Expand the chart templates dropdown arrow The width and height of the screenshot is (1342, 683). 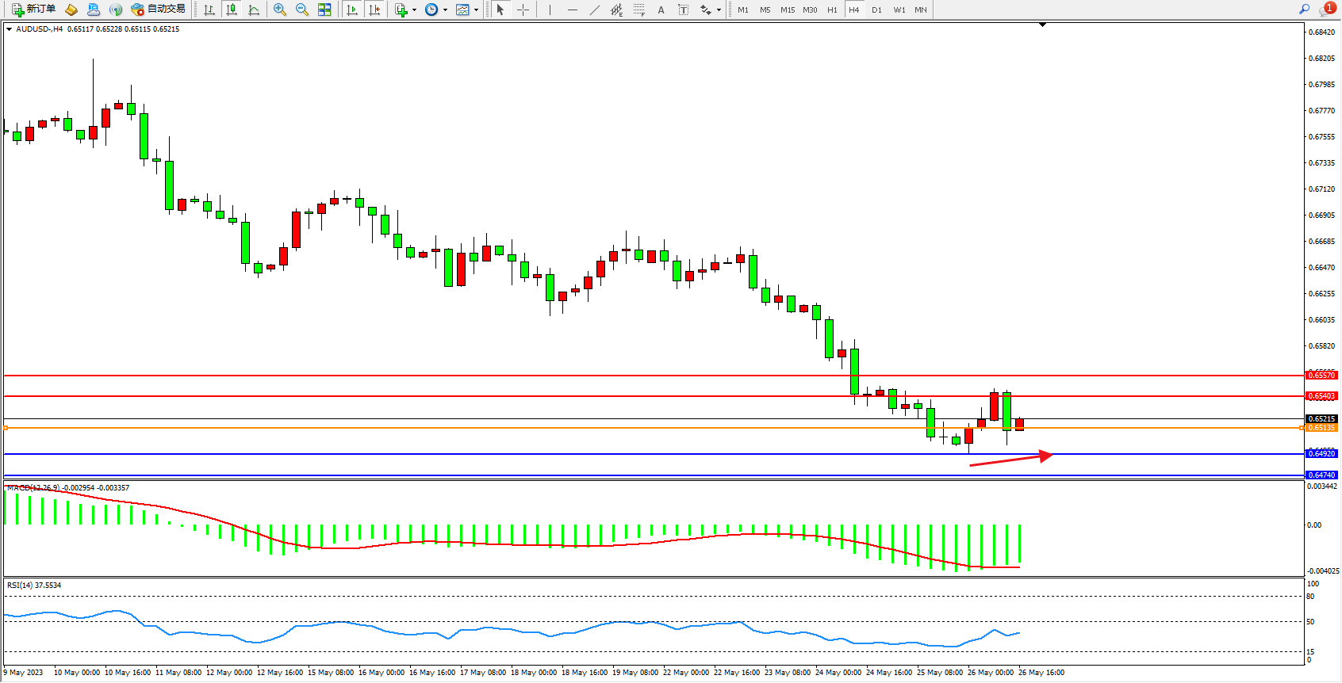tap(476, 10)
